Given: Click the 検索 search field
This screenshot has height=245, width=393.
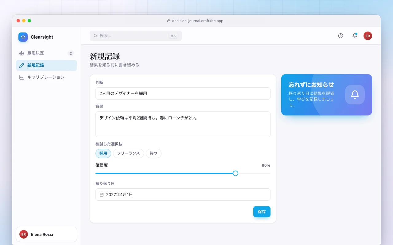Looking at the screenshot, I should (136, 36).
